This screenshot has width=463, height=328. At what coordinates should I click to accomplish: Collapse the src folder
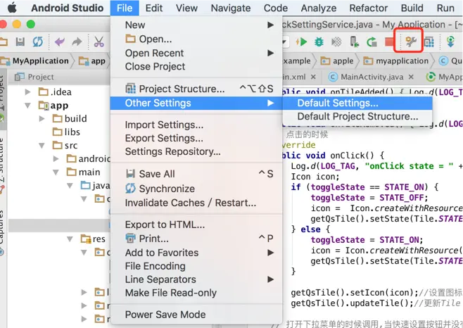pos(42,146)
